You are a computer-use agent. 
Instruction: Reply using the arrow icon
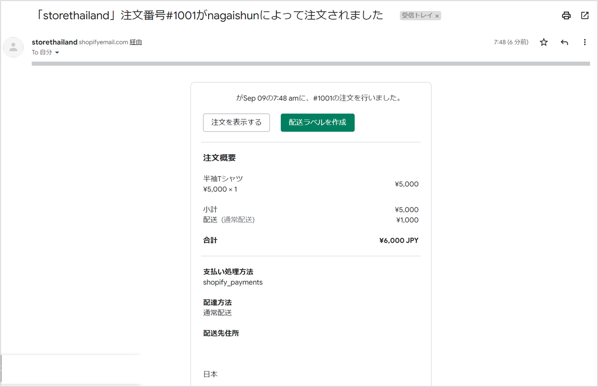click(565, 42)
